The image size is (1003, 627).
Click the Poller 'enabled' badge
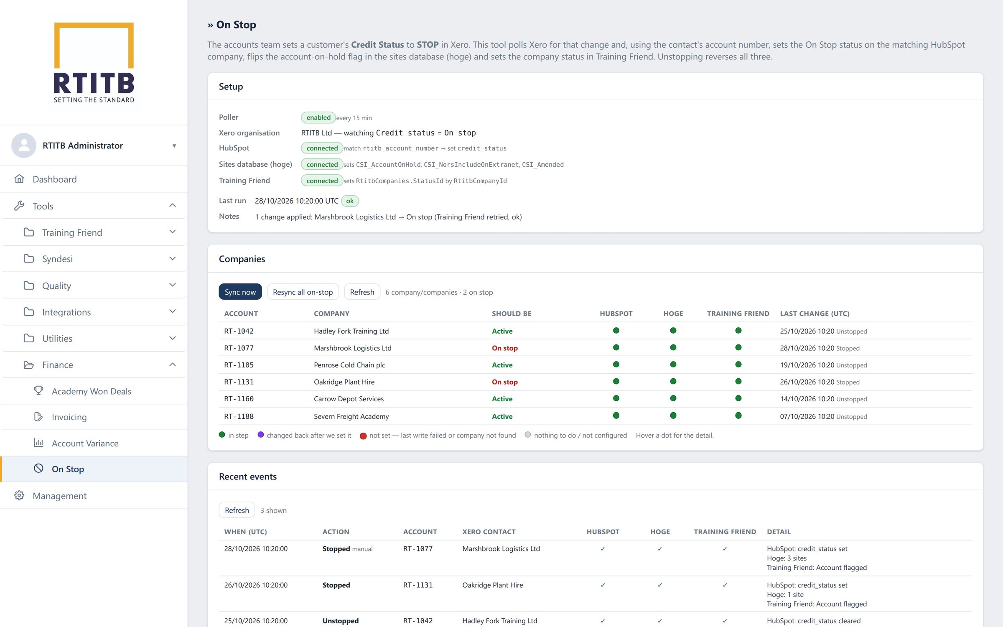coord(318,117)
